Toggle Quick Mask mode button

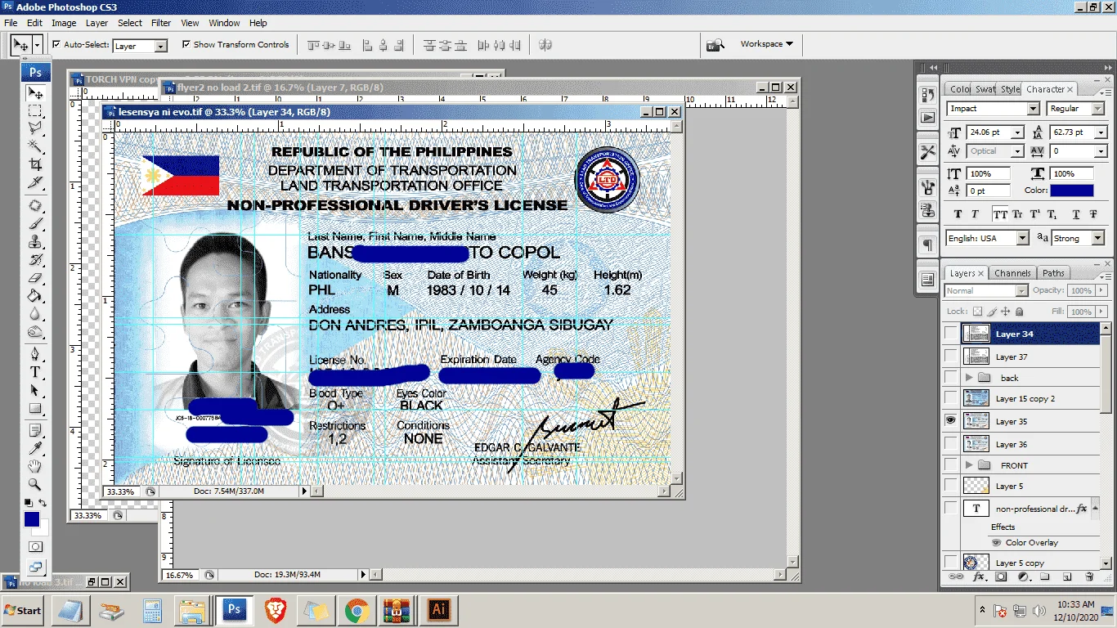35,546
